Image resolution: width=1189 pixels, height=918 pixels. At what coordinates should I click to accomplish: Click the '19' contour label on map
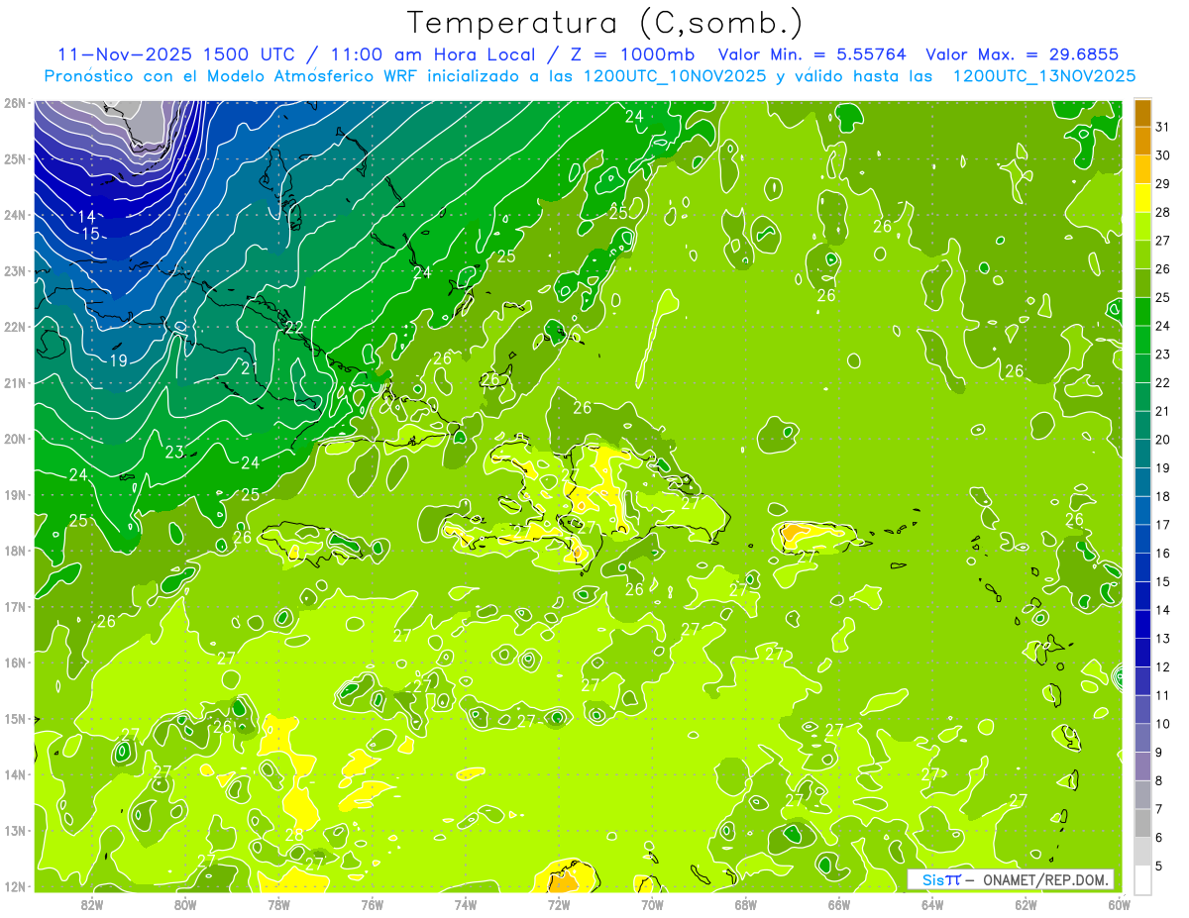click(118, 360)
